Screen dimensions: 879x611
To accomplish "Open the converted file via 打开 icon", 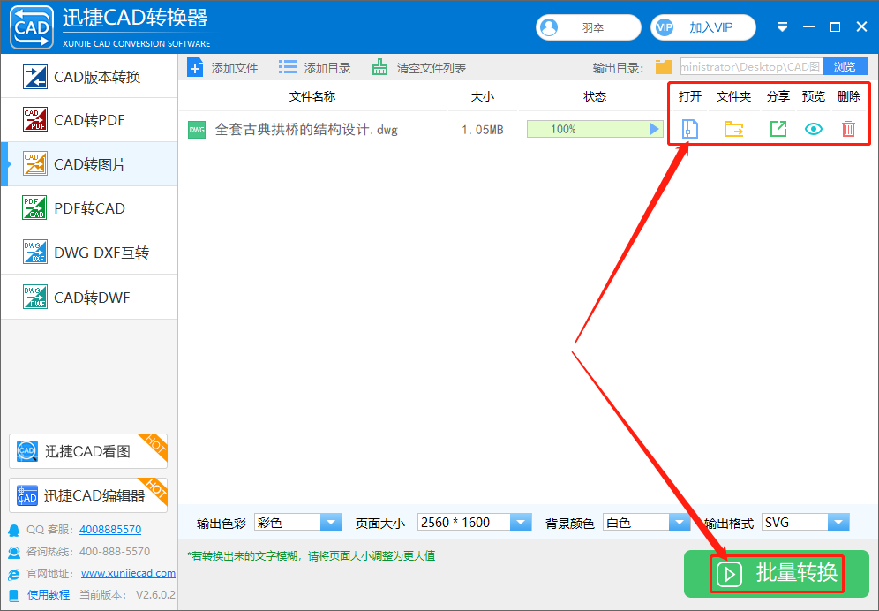I will [x=689, y=129].
